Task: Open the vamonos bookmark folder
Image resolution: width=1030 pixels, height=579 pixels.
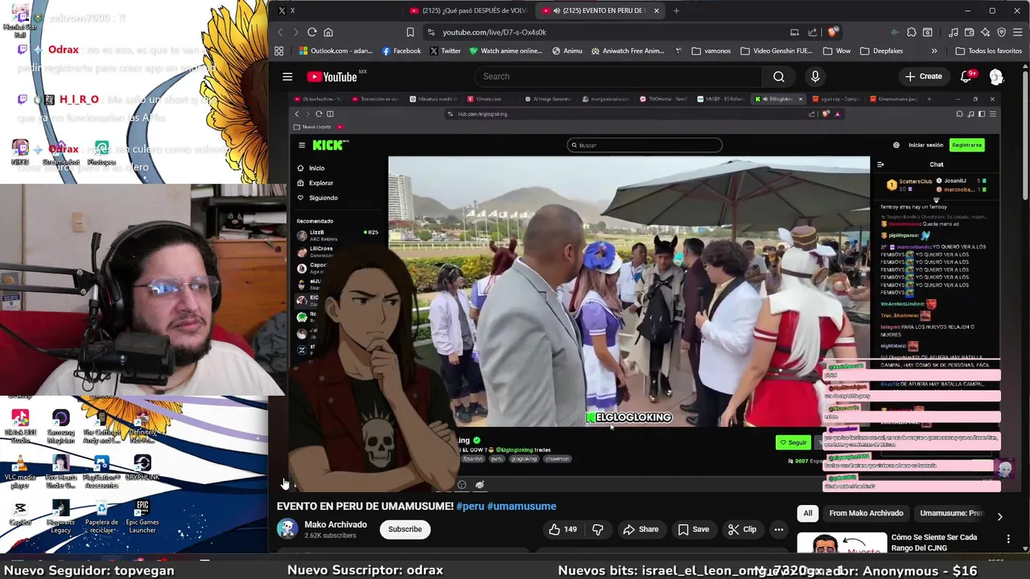Action: 711,51
